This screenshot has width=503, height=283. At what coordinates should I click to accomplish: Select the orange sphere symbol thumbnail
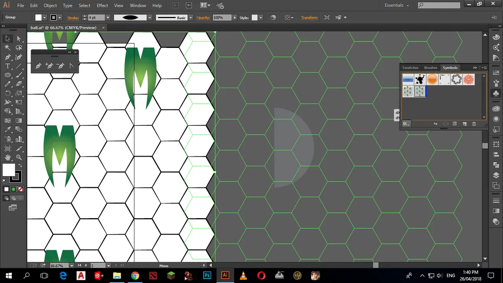pyautogui.click(x=432, y=79)
